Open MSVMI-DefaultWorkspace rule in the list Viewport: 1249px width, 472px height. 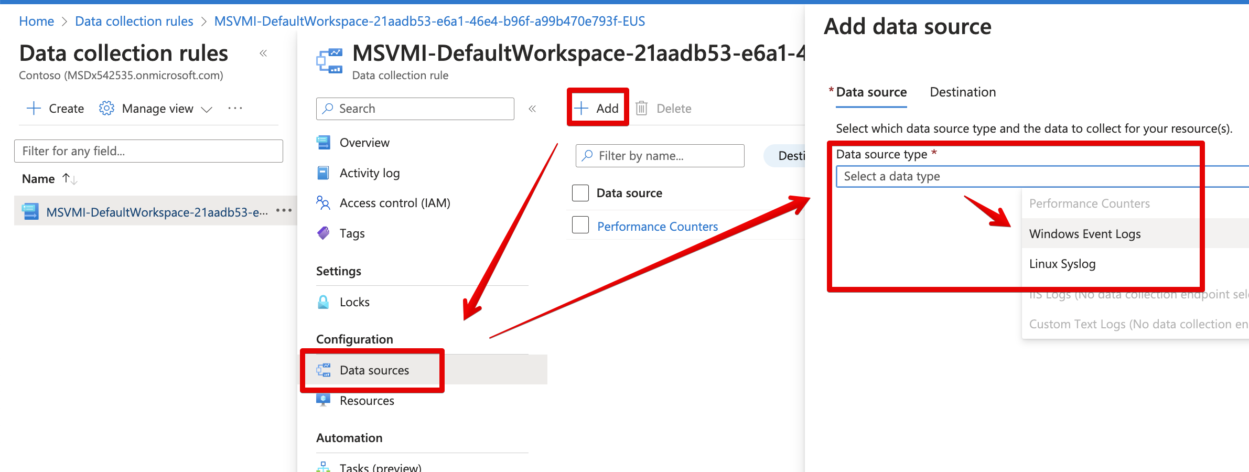coord(157,212)
